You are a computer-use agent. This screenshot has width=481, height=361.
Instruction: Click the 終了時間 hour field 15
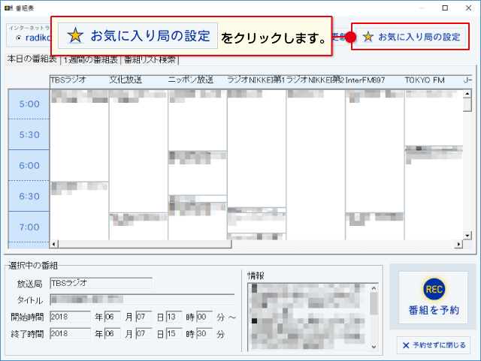[x=174, y=333]
